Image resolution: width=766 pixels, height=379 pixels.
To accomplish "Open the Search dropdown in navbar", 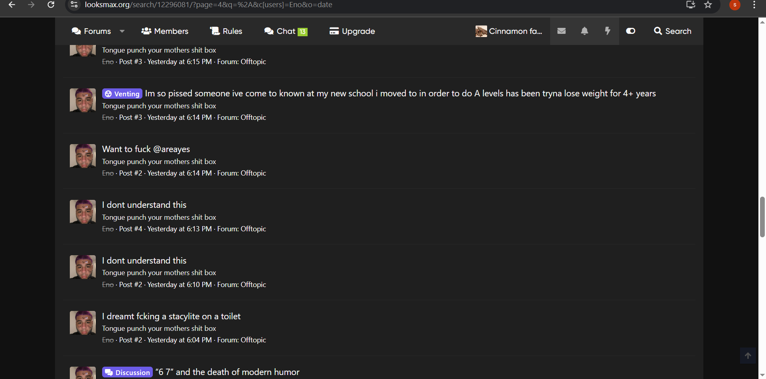I will (673, 31).
